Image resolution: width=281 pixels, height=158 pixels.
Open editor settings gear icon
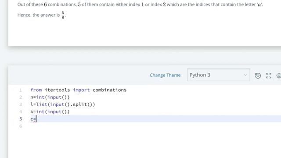279,75
